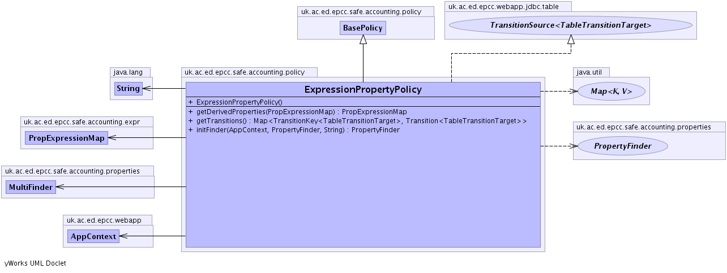Open the String class node

tap(128, 88)
